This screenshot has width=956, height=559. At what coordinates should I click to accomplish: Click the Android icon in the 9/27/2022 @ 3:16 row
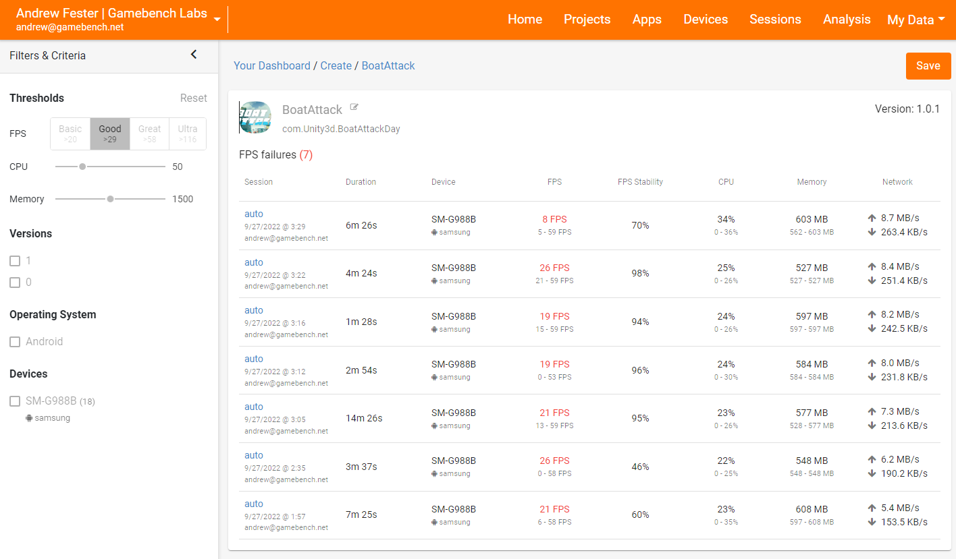tap(434, 329)
